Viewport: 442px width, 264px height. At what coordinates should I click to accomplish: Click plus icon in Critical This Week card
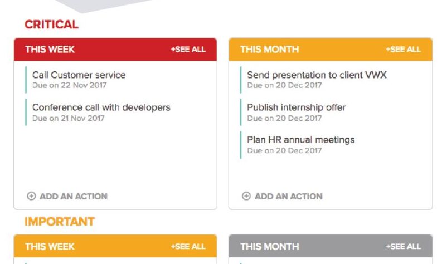pos(31,196)
